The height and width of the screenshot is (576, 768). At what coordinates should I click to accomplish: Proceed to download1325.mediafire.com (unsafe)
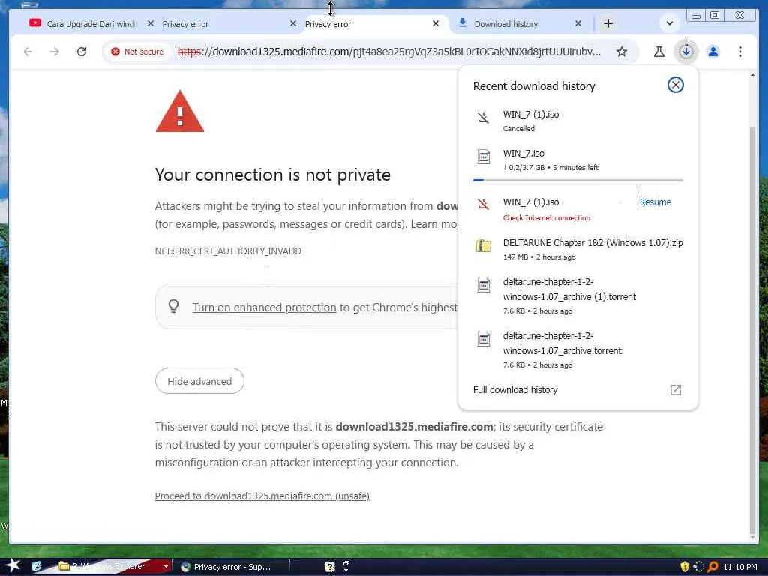click(x=262, y=496)
